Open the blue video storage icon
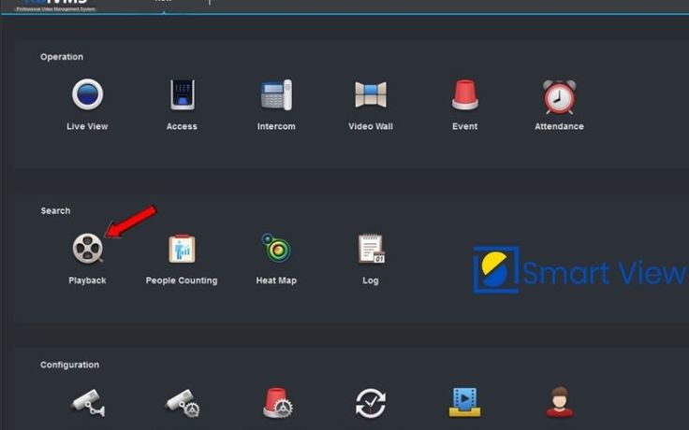 [x=464, y=403]
